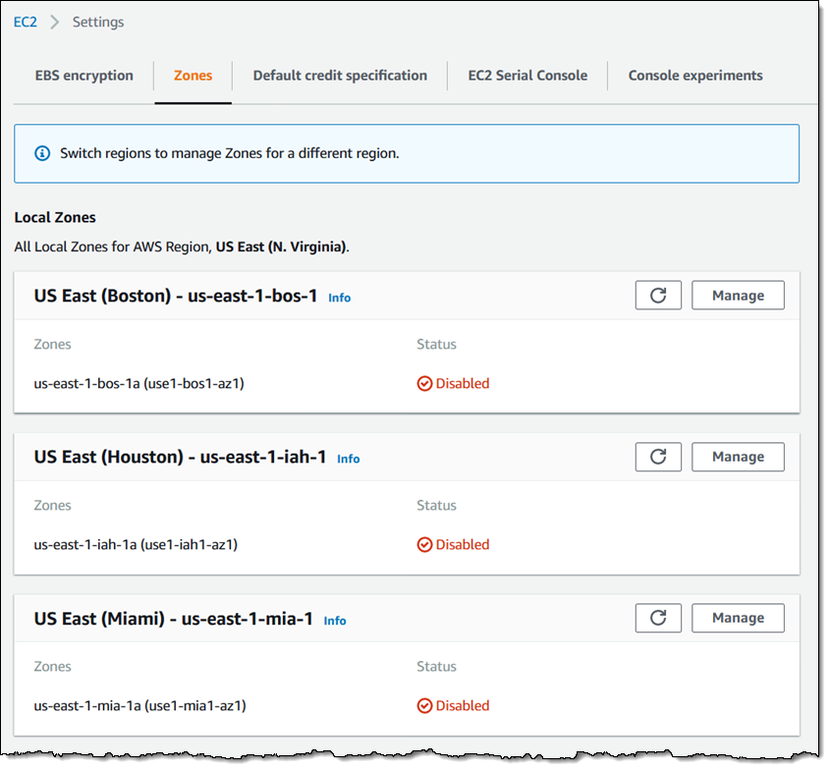Click Disabled status icon for us-east-1-bos-1a
The image size is (829, 769).
tap(424, 384)
